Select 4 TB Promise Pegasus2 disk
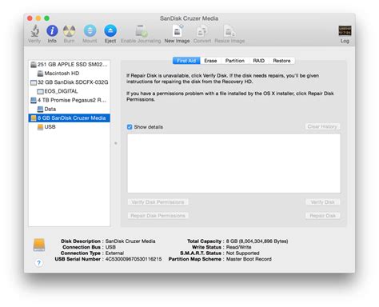Screen dimensions: 379x307 (x=70, y=100)
